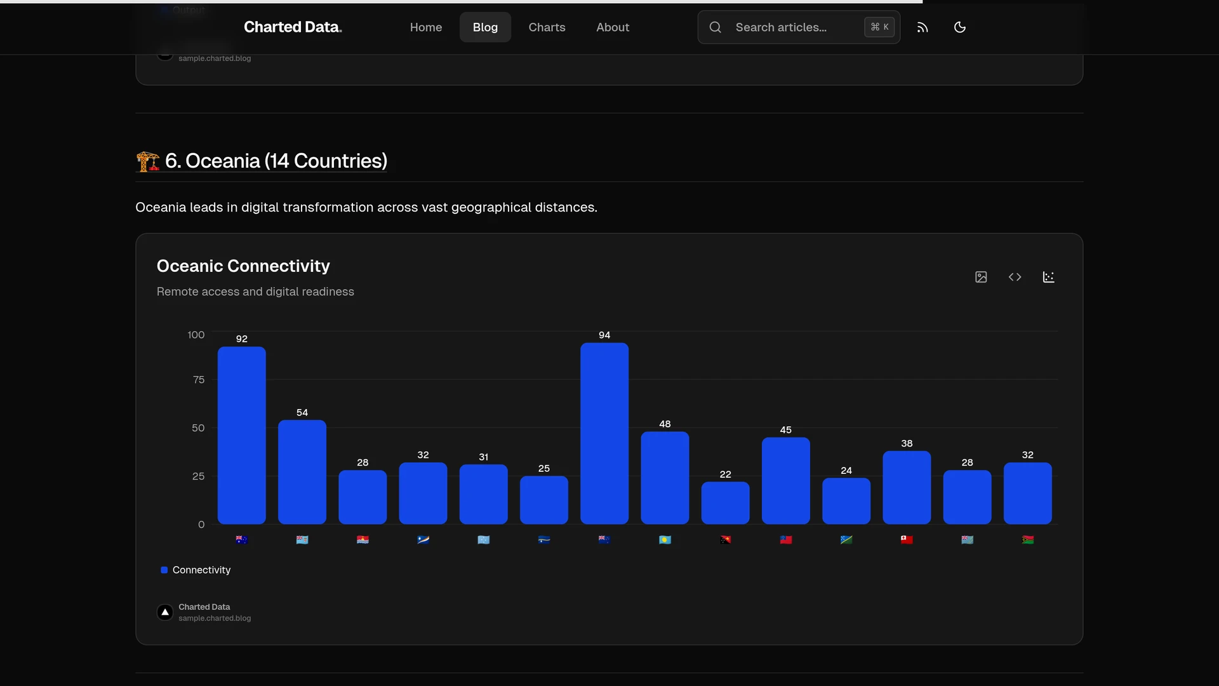1219x686 pixels.
Task: Select the Samoa bar valued 45
Action: [x=786, y=481]
